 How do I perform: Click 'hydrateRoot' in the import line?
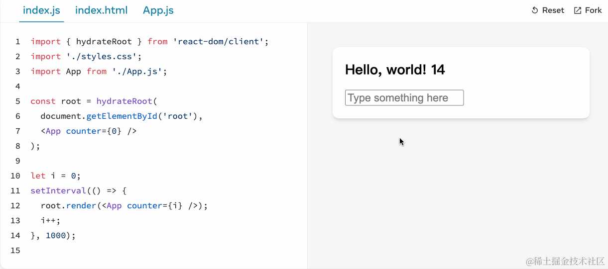[104, 42]
